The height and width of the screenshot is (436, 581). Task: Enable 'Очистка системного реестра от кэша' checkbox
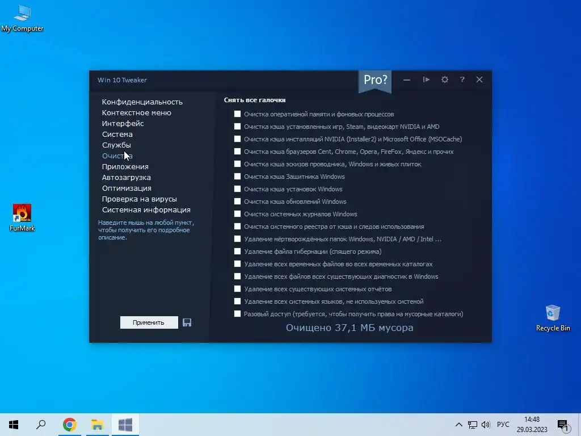[238, 226]
